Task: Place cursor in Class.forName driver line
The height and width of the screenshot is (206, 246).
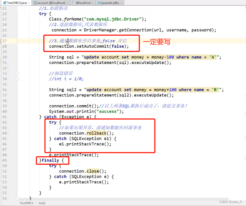Action: tap(97, 19)
